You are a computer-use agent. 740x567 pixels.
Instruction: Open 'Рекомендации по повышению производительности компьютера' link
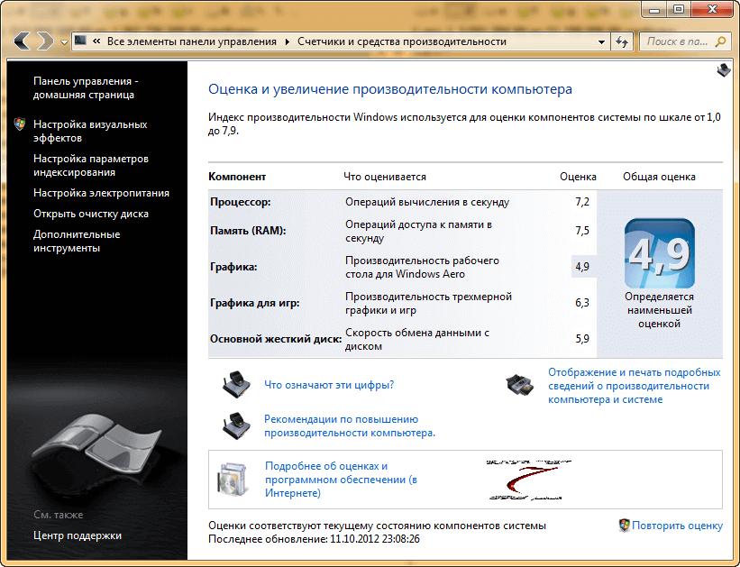349,425
